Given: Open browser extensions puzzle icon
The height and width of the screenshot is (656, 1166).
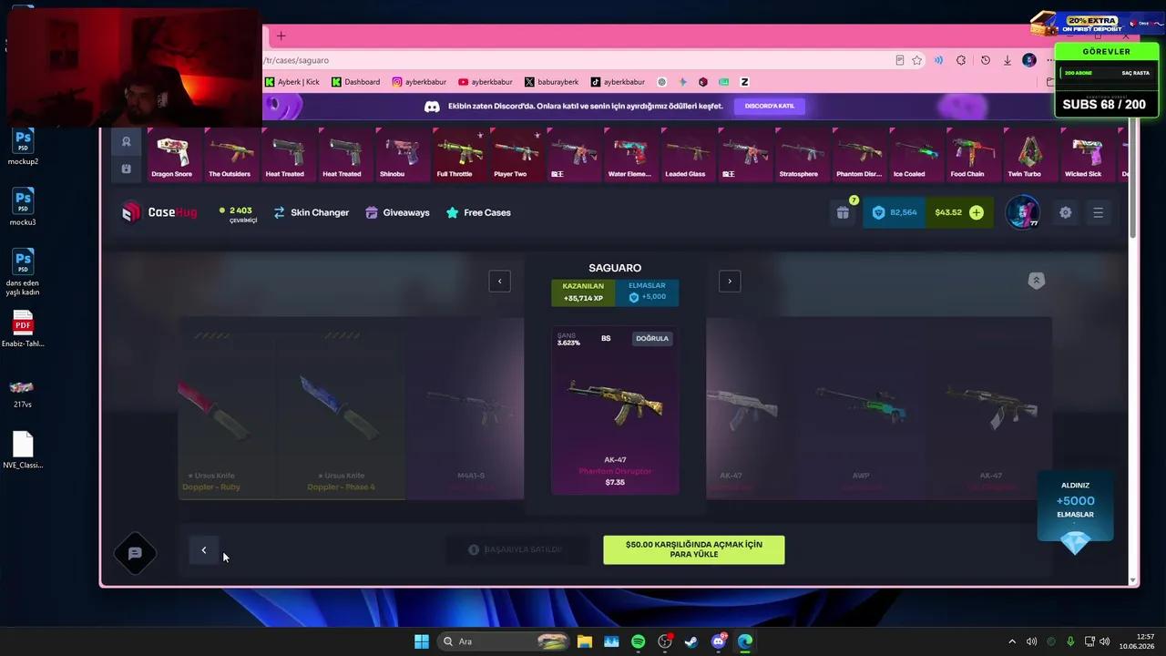Looking at the screenshot, I should pos(961,60).
